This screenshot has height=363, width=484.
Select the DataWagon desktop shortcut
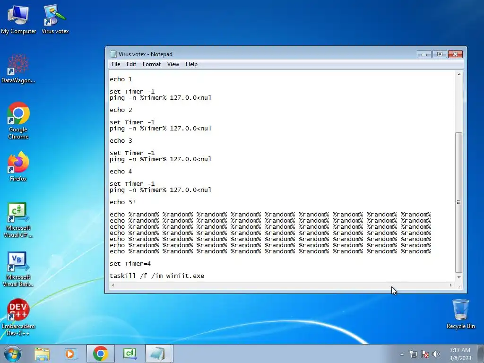point(18,69)
